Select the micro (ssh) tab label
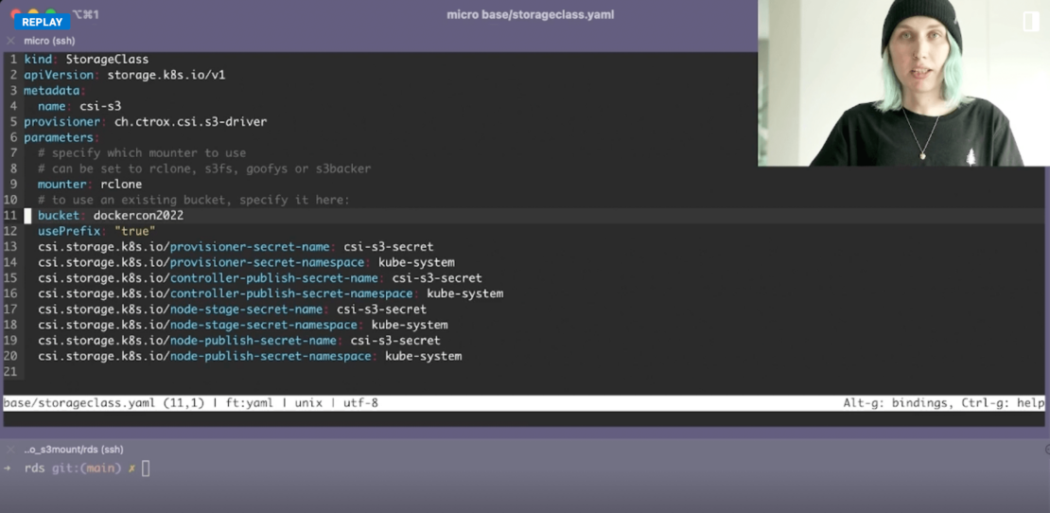The image size is (1050, 513). pyautogui.click(x=49, y=41)
